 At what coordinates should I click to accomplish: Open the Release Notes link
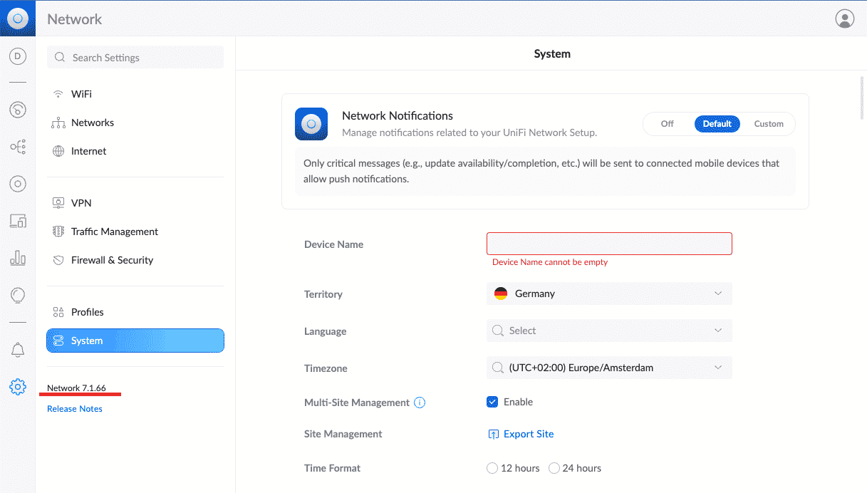tap(74, 408)
